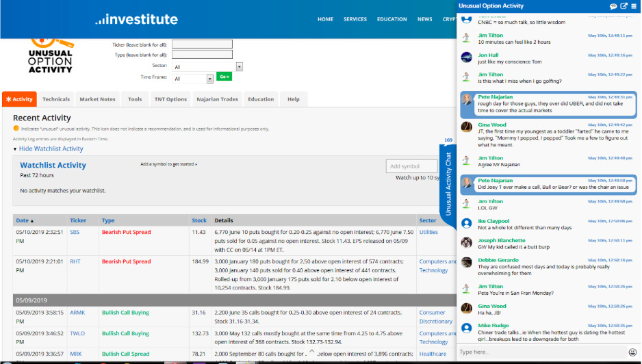Sort by Ticker column header
The width and height of the screenshot is (642, 364).
[x=78, y=221]
